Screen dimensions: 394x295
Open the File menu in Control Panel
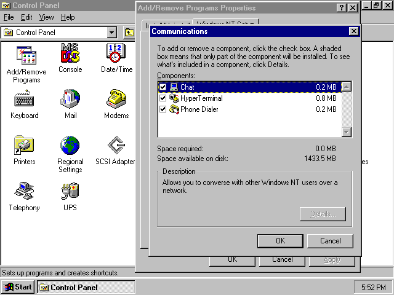[9, 17]
